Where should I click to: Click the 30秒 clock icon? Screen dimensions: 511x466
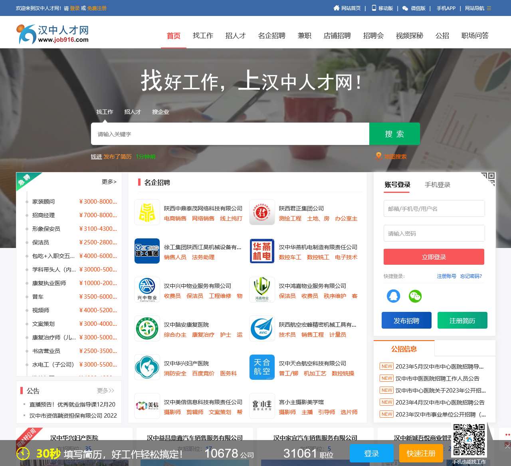[x=23, y=453]
